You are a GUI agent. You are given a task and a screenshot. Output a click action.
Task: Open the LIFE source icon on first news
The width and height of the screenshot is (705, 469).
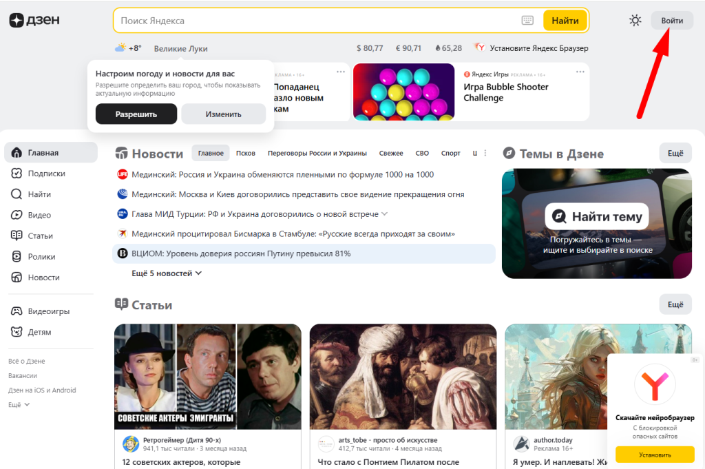123,174
